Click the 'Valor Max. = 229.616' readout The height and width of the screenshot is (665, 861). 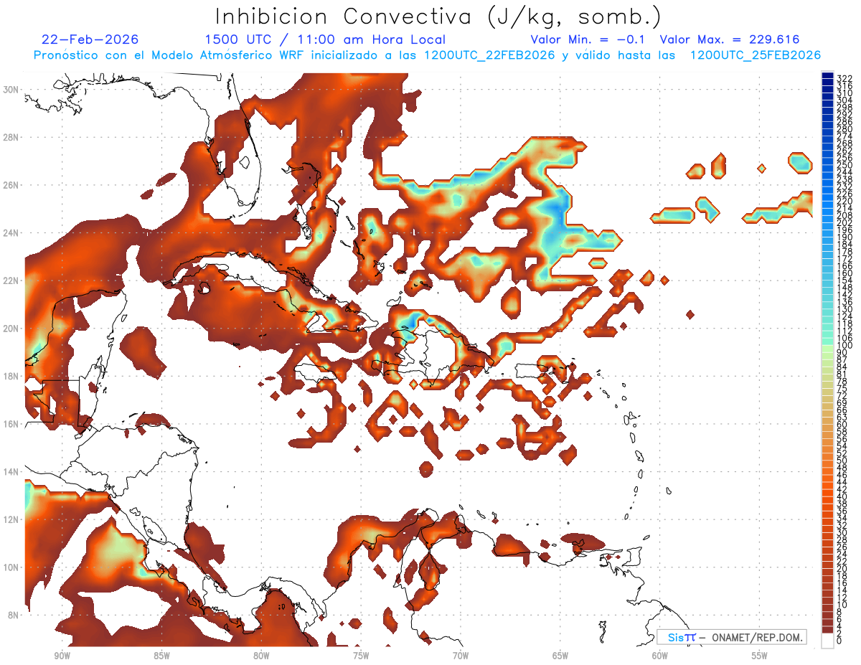click(730, 39)
